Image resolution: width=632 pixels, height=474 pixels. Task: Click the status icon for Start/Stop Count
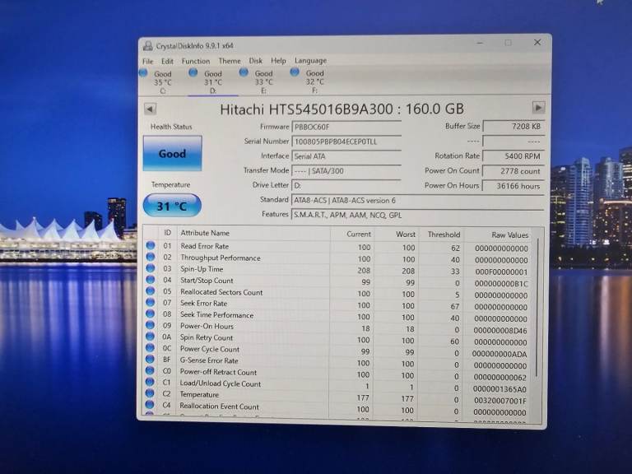pyautogui.click(x=151, y=279)
